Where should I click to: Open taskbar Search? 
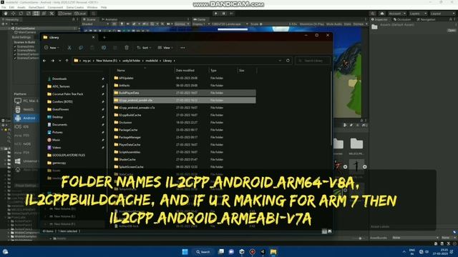pos(203,252)
